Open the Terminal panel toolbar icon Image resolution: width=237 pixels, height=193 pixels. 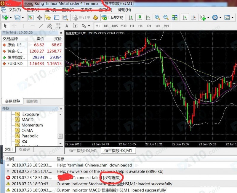click(57, 18)
